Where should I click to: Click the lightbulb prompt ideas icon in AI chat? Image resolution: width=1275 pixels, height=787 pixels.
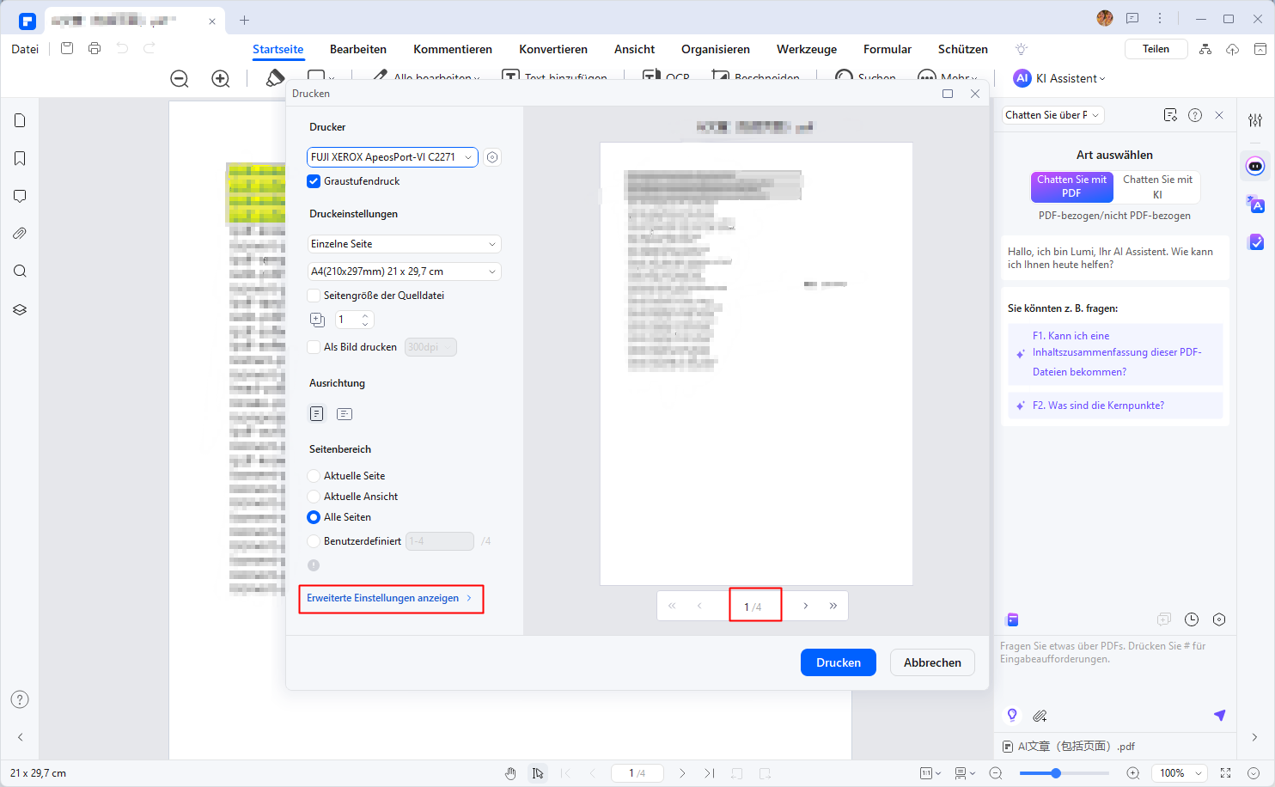pyautogui.click(x=1012, y=715)
